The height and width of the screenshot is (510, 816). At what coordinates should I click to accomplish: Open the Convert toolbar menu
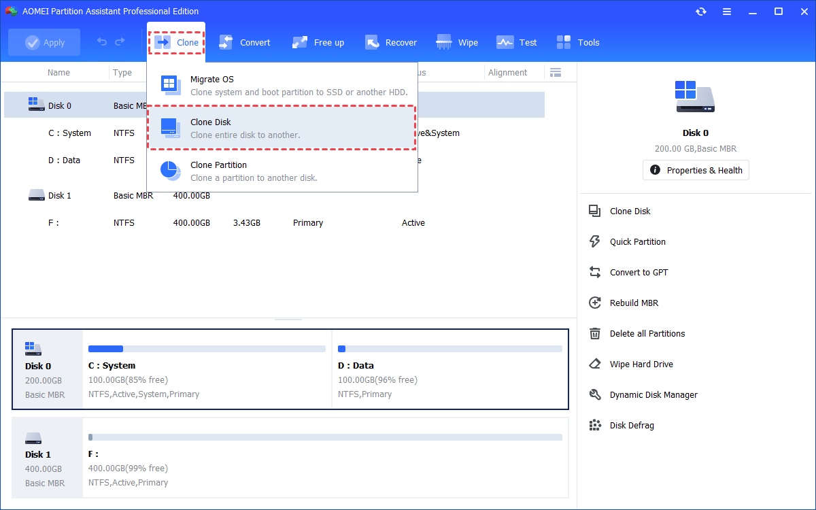click(244, 42)
